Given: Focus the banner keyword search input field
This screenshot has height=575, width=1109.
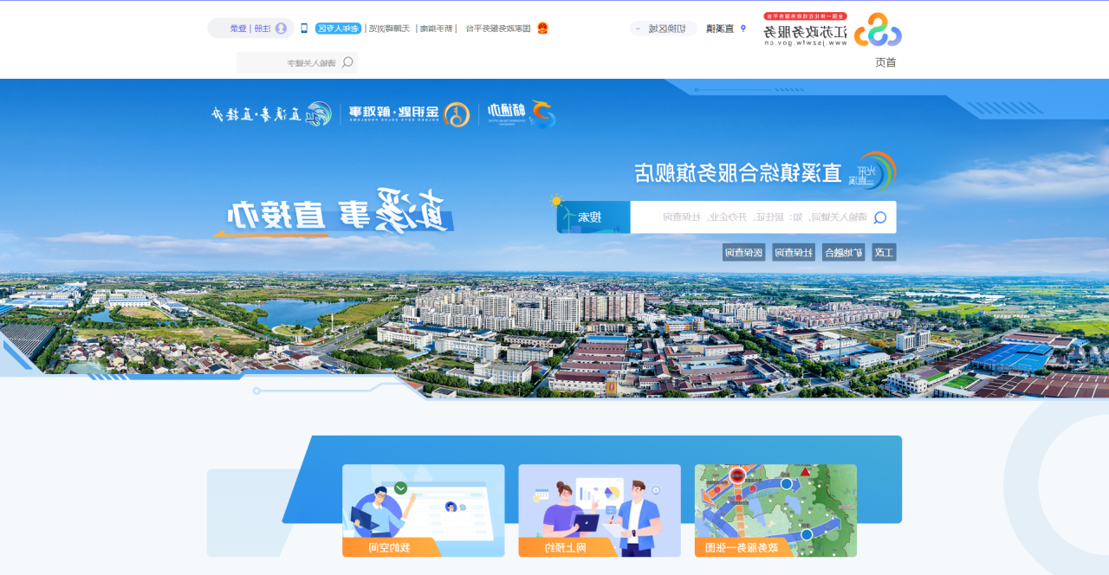Looking at the screenshot, I should 762,217.
